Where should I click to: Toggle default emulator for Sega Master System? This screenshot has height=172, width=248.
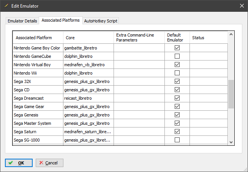pos(177,123)
